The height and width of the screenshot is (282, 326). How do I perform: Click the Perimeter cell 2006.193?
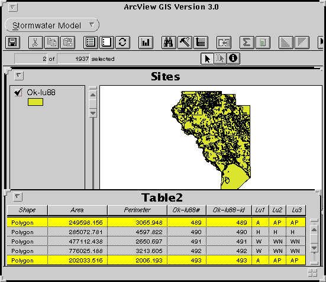click(137, 260)
